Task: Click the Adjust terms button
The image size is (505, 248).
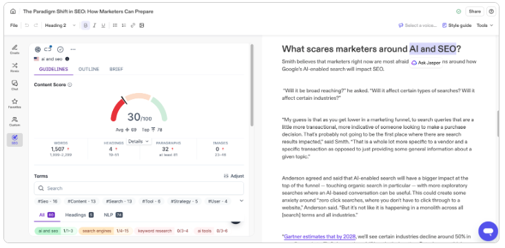Action: (x=234, y=176)
